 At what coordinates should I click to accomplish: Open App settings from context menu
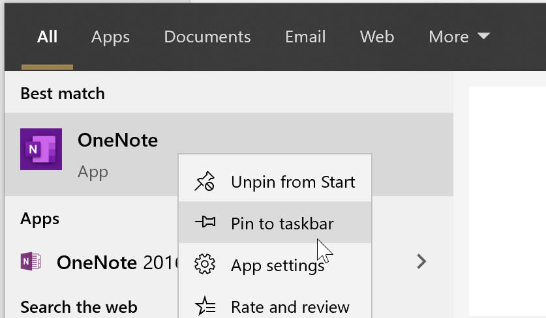point(275,265)
